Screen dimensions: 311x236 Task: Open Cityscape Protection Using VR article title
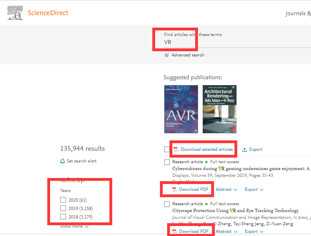tap(235, 210)
